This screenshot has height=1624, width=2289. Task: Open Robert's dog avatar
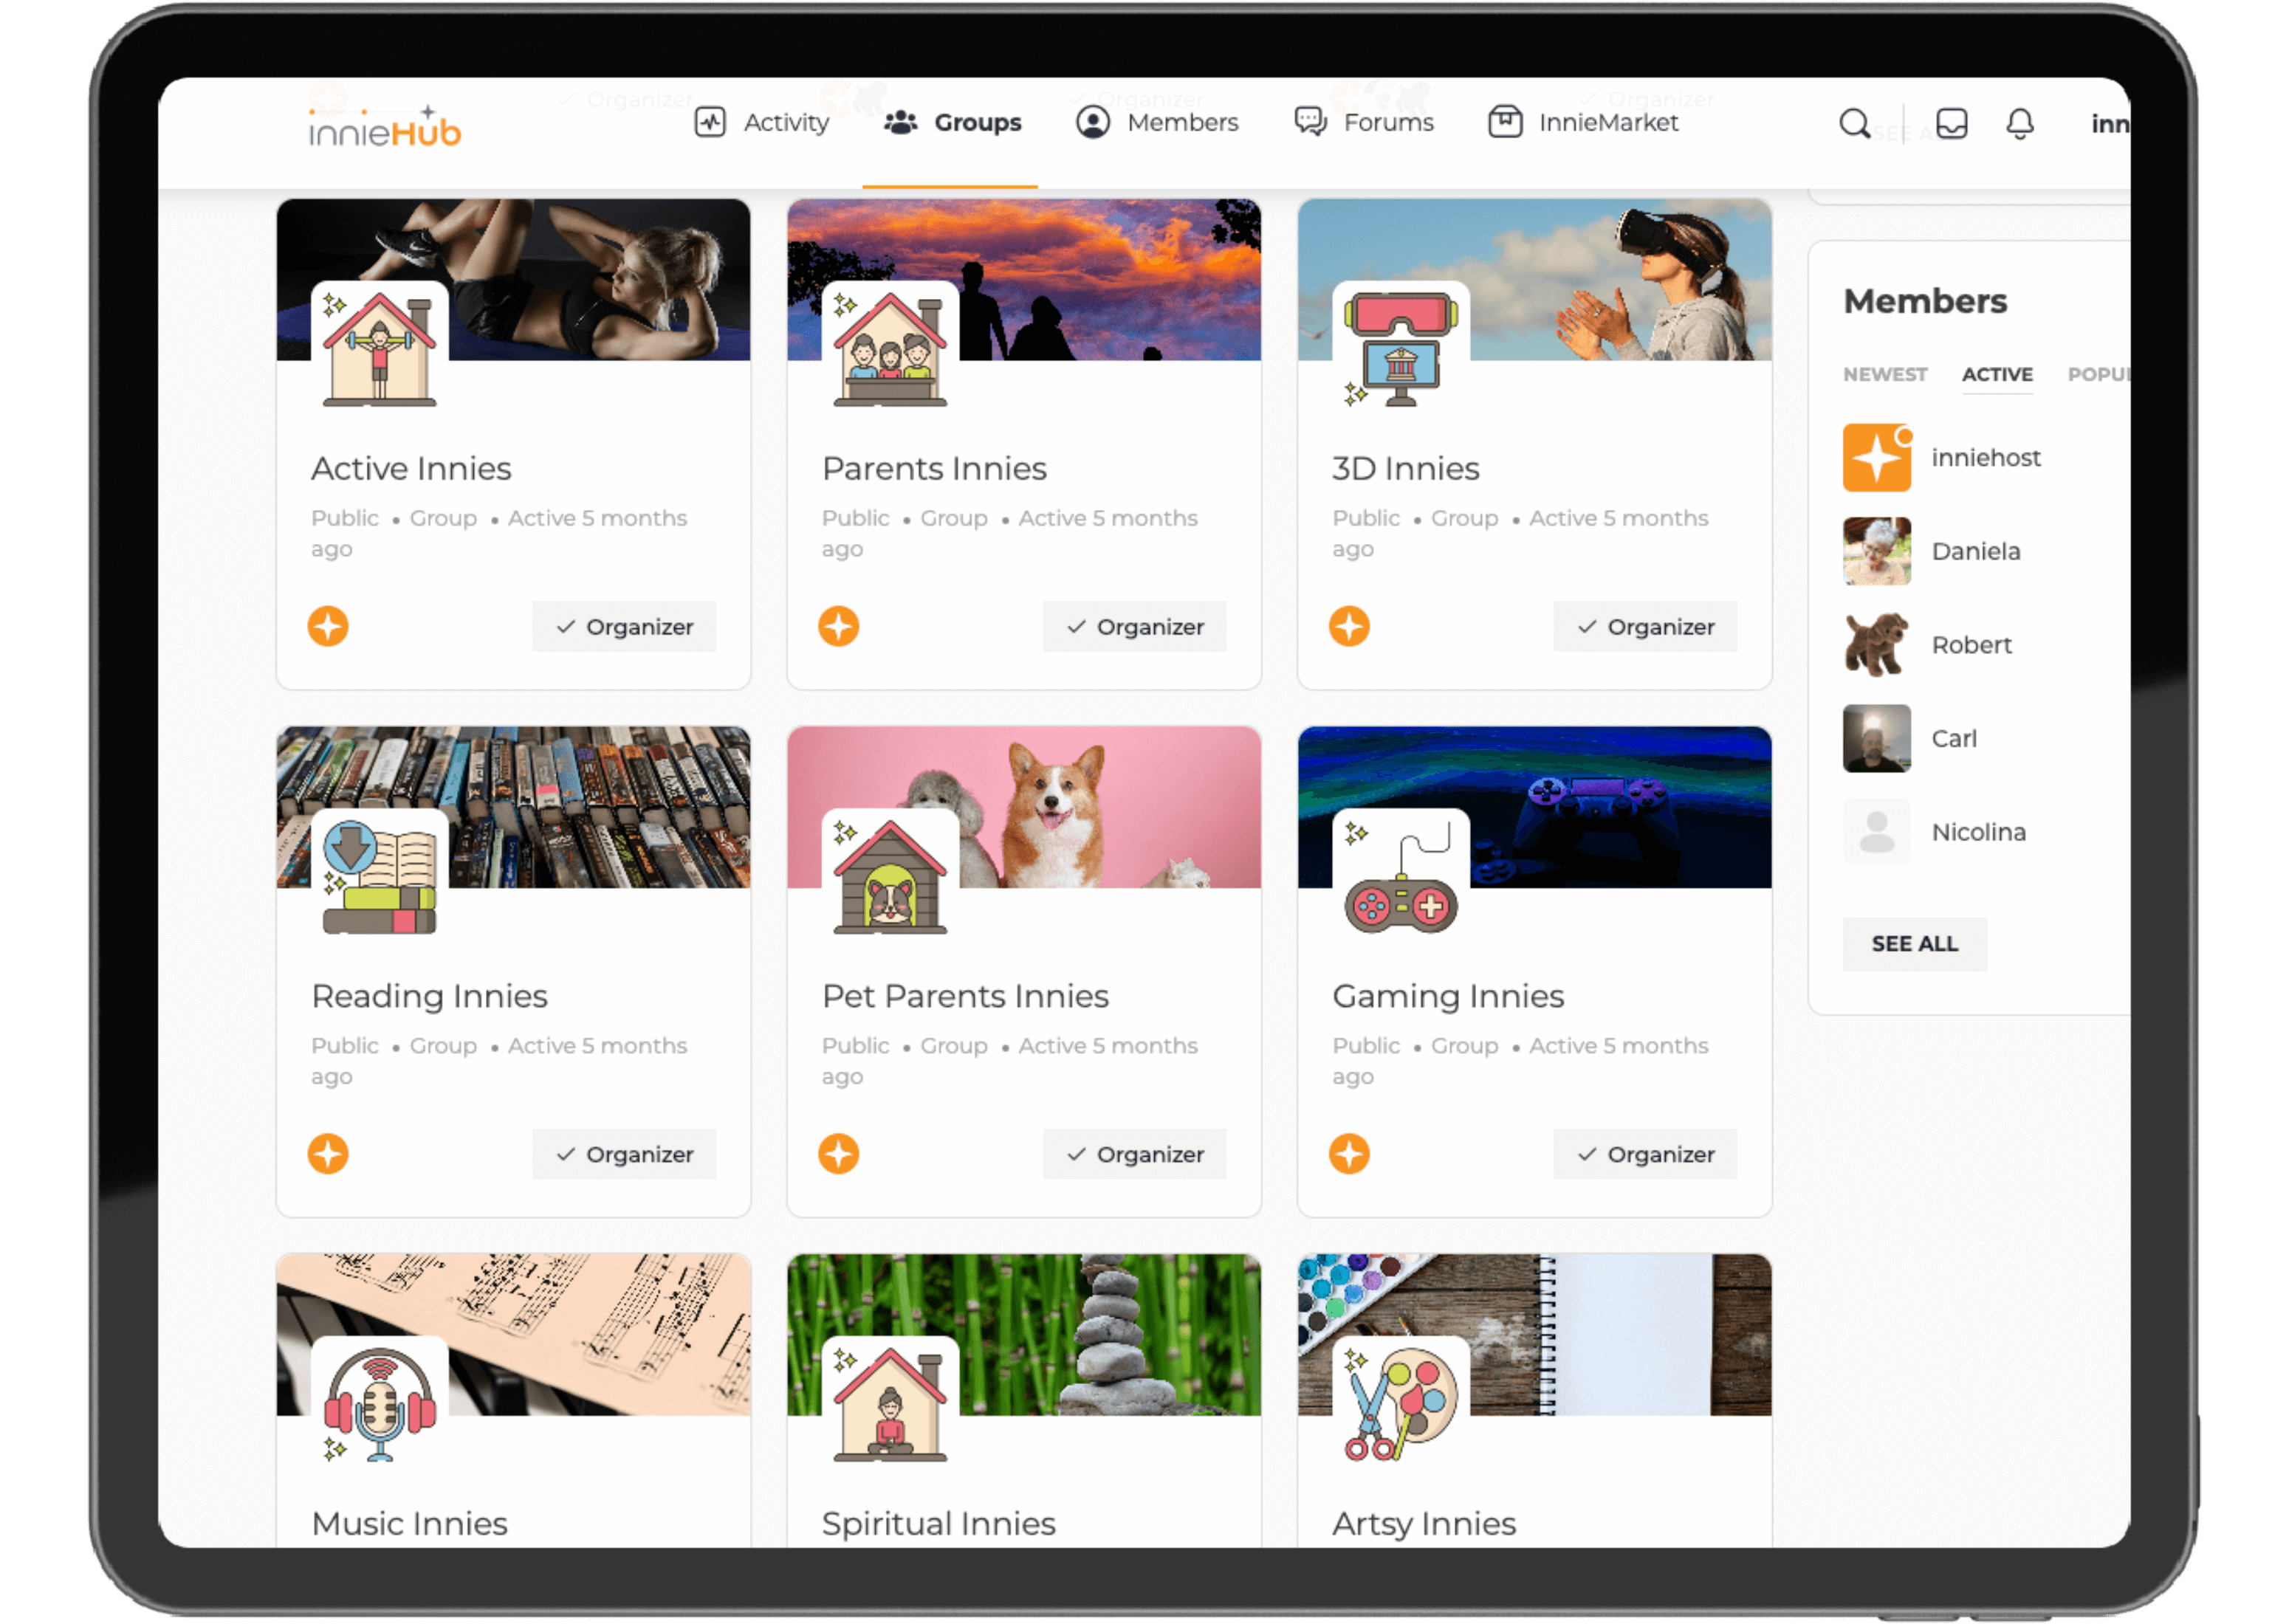pos(1876,644)
